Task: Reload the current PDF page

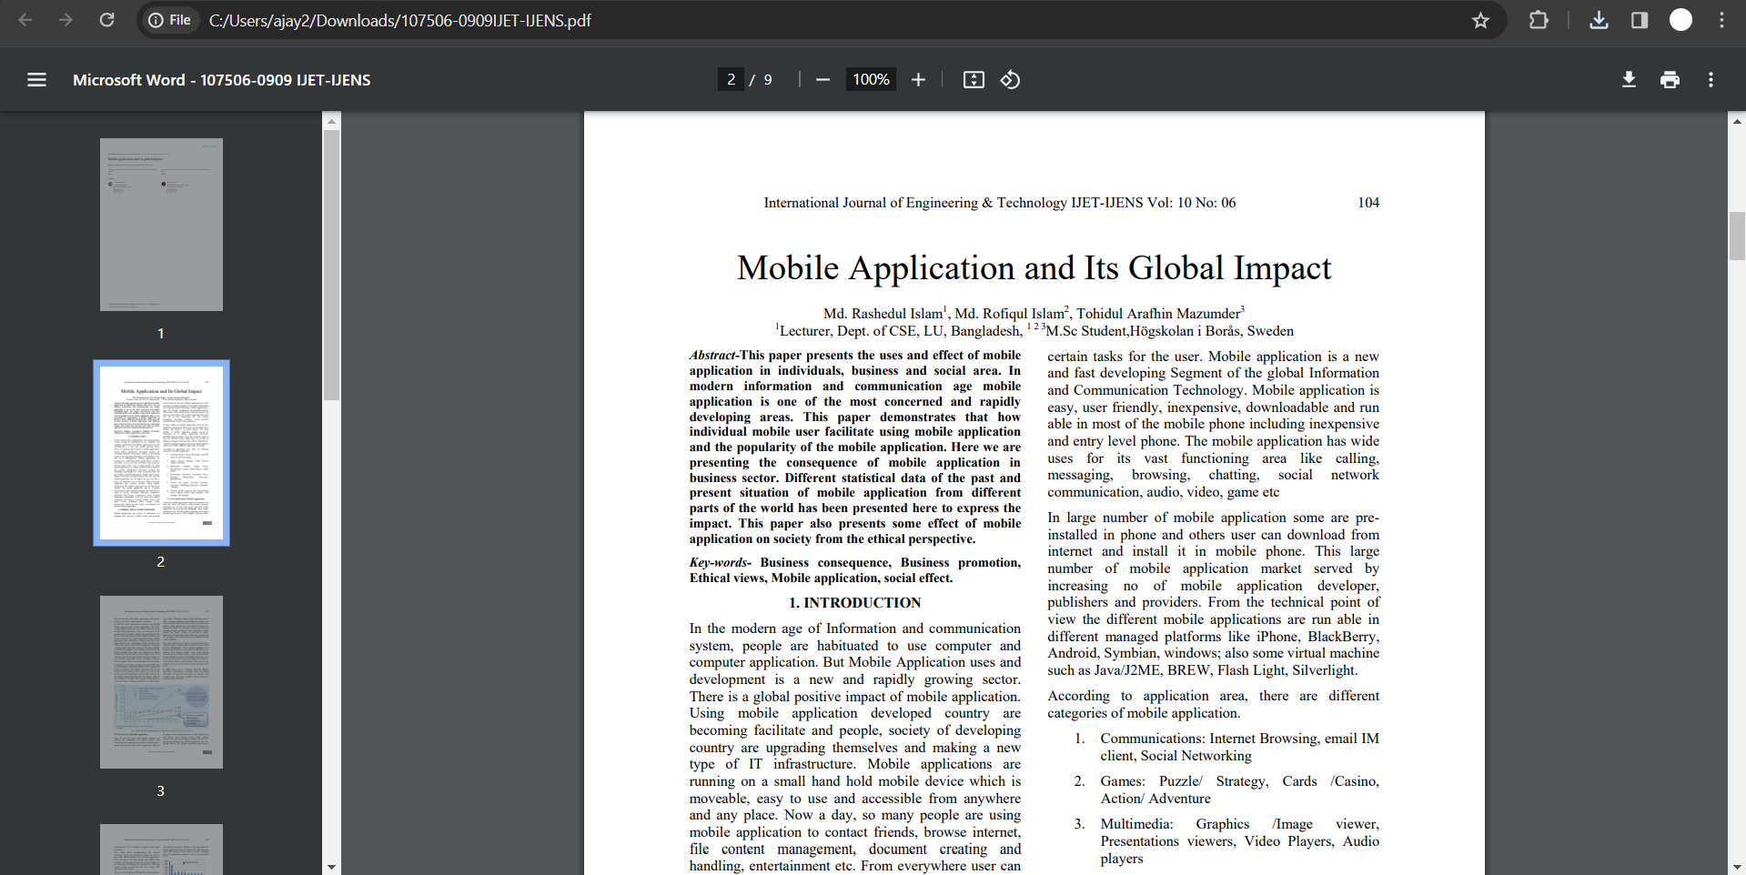Action: (106, 19)
